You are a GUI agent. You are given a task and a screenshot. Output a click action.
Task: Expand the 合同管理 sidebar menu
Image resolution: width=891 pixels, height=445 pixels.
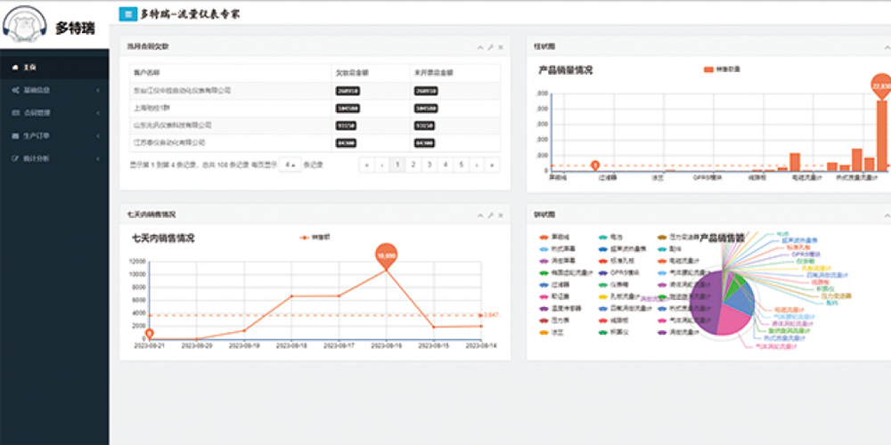pos(36,113)
